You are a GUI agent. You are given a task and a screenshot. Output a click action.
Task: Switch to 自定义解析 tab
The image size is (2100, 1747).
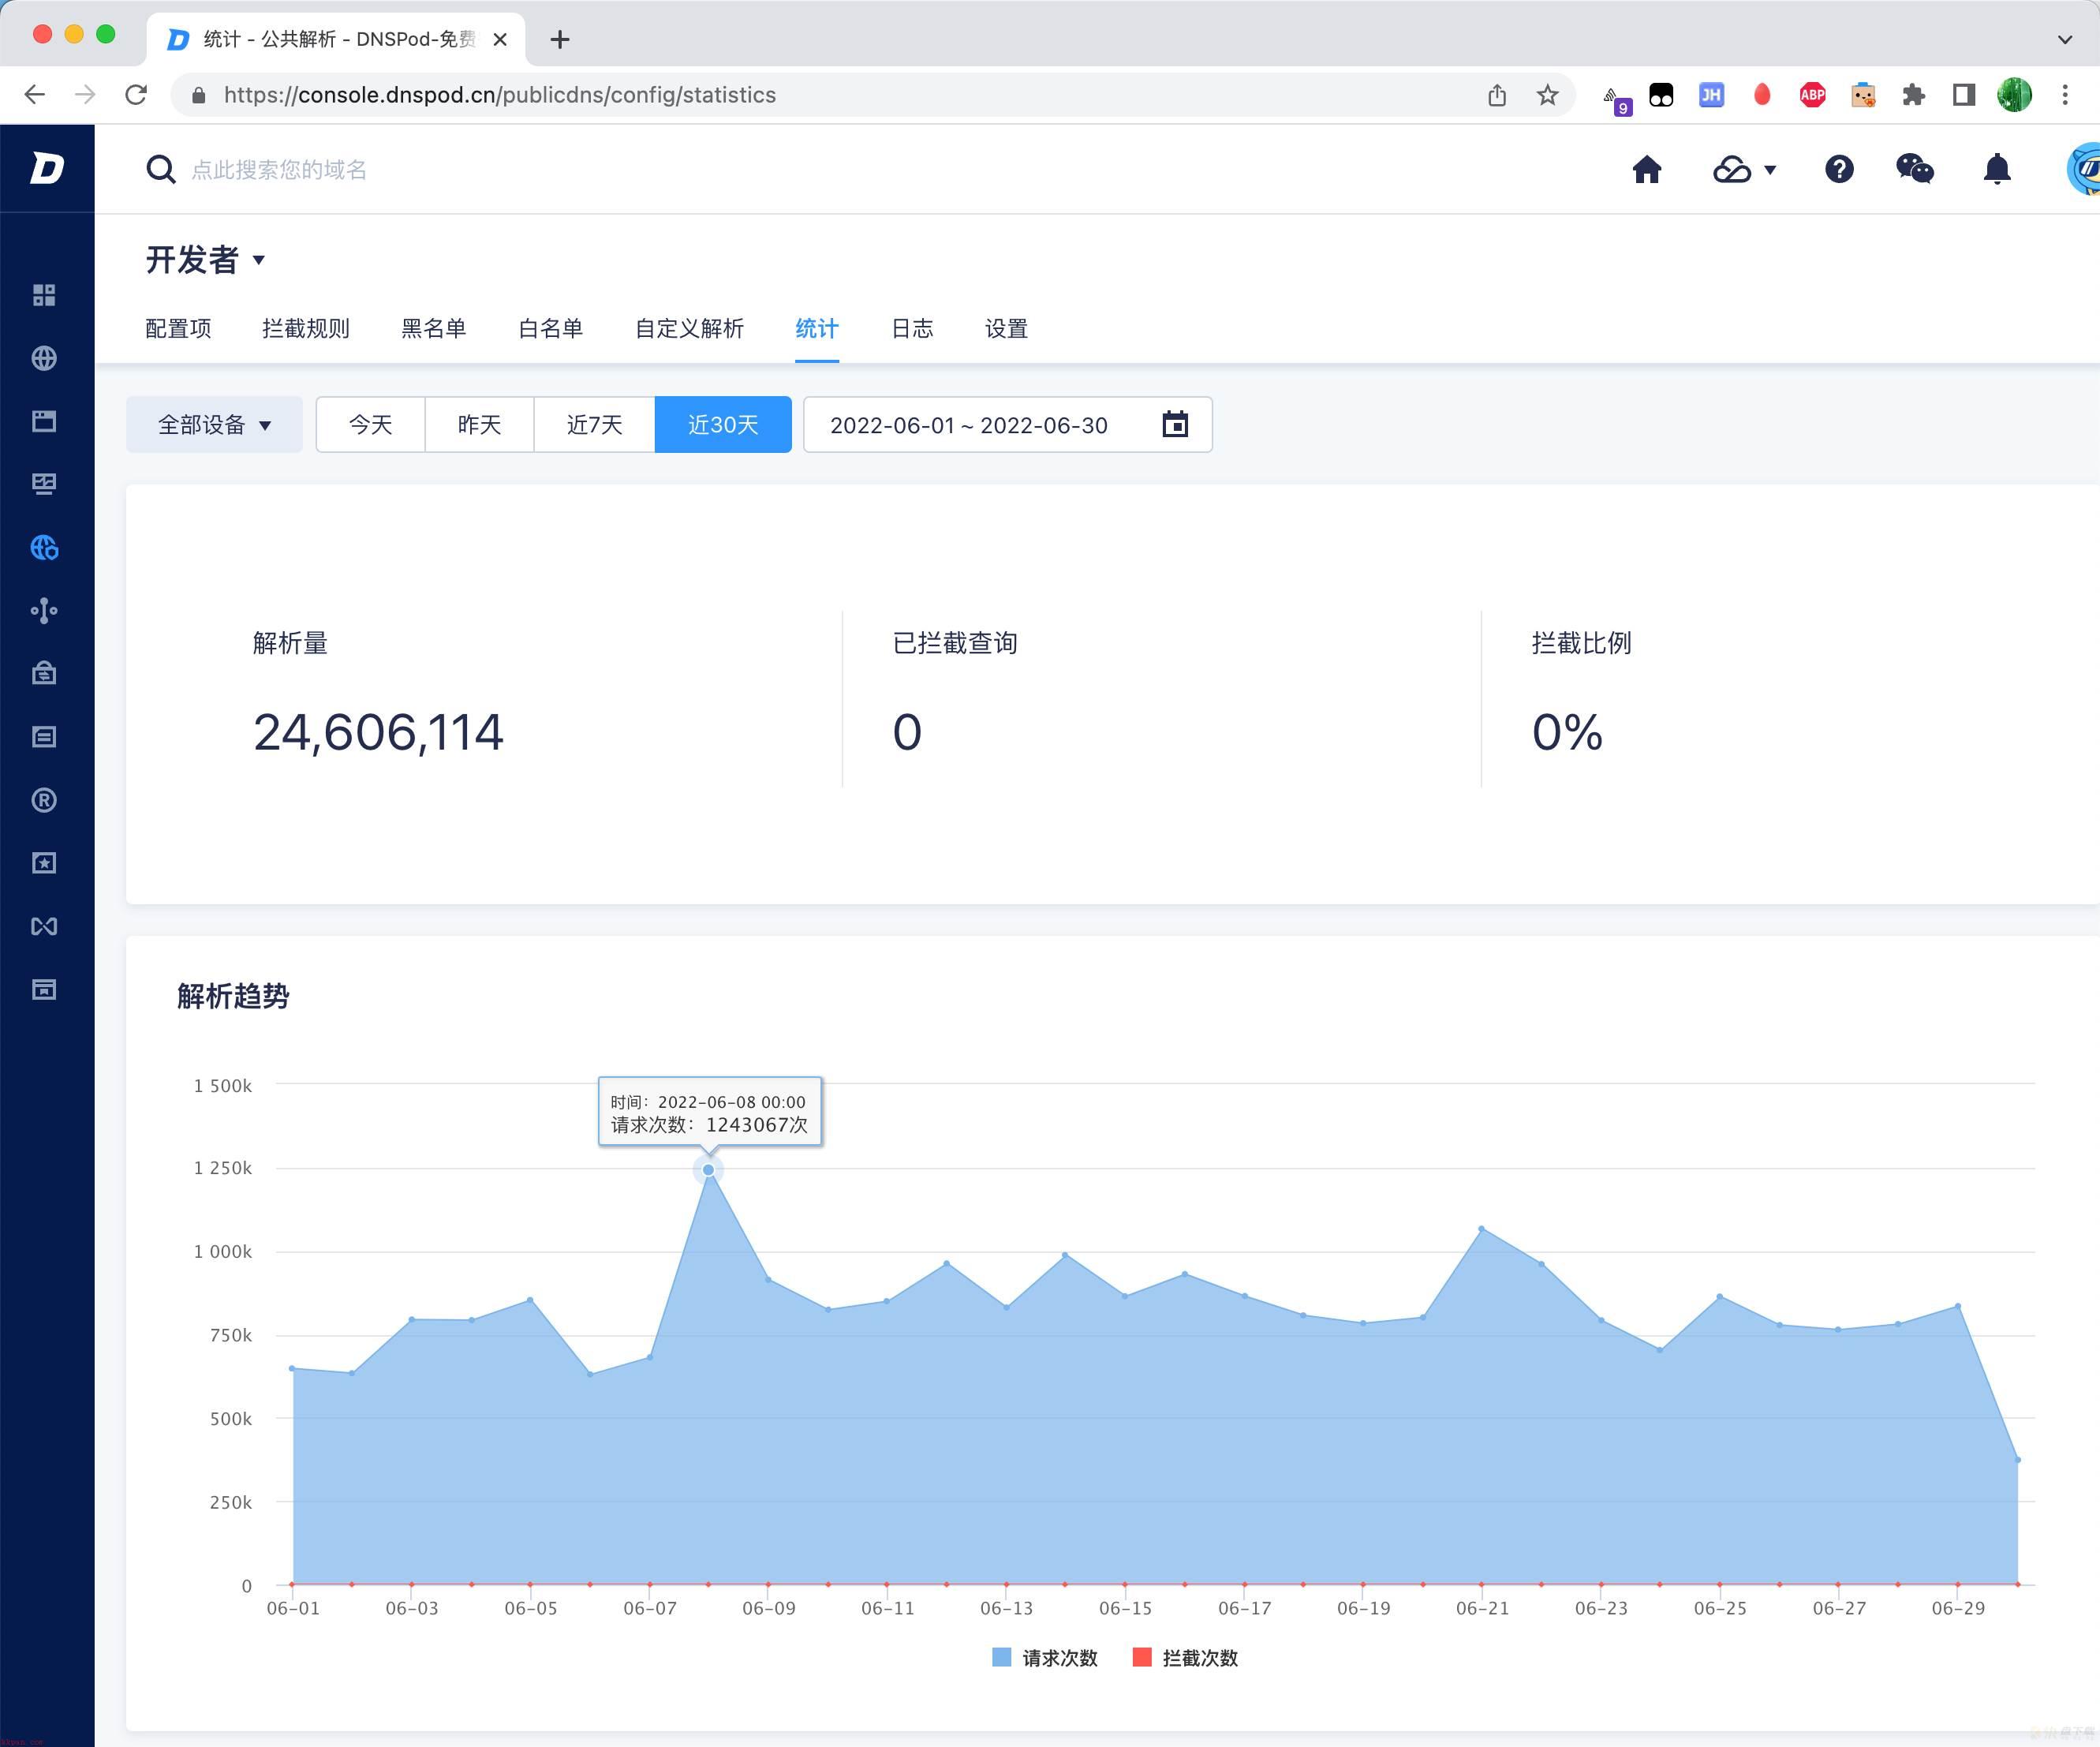(x=690, y=328)
